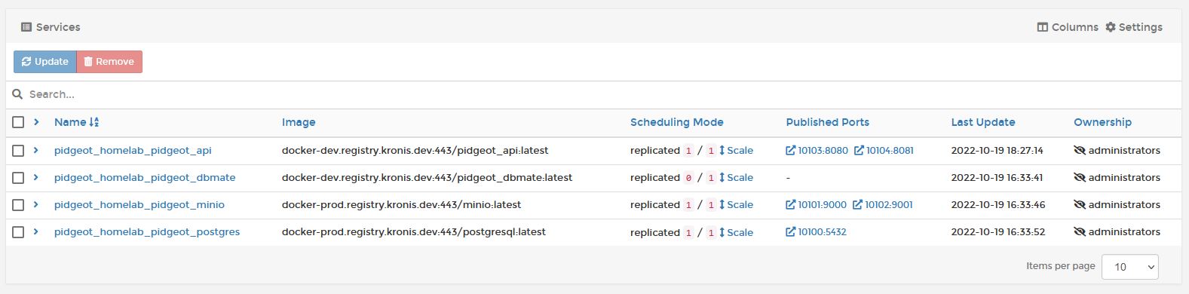Image resolution: width=1189 pixels, height=294 pixels.
Task: Click administrators ownership icon for pidgeot_dbmate
Action: [1079, 178]
